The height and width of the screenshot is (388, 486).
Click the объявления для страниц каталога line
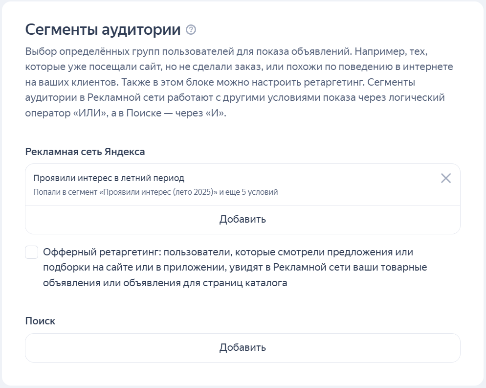(165, 283)
